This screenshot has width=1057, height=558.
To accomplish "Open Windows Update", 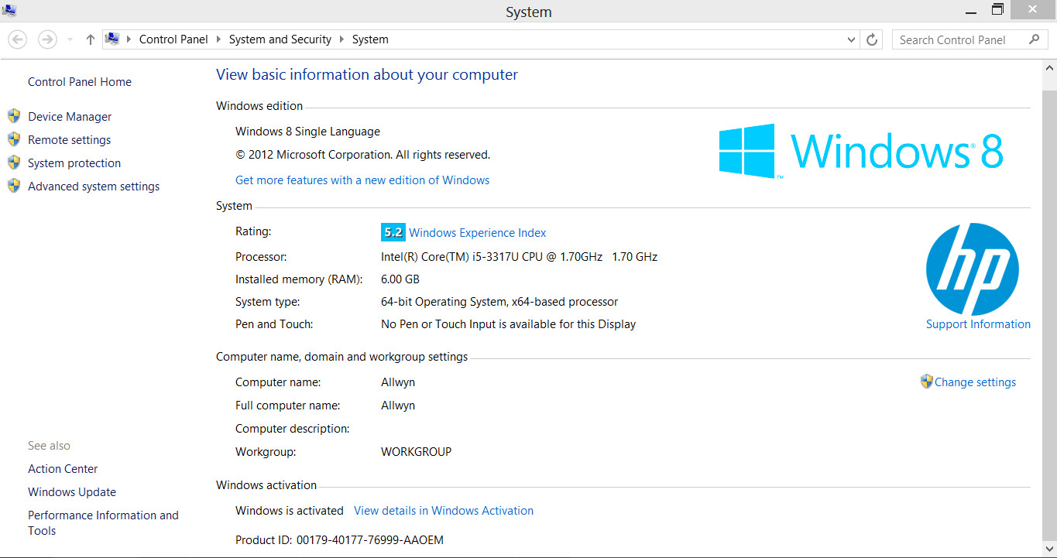I will point(72,492).
